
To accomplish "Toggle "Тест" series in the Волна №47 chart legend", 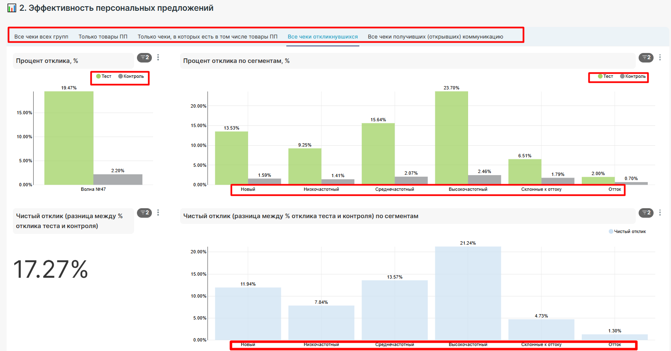I will tap(104, 76).
